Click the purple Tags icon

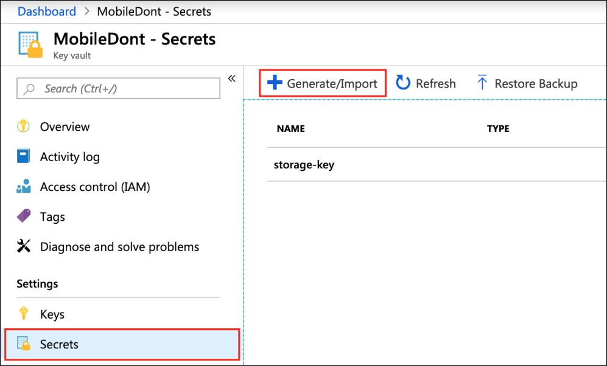[x=24, y=216]
